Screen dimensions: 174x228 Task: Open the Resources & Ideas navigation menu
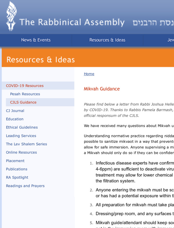tap(107, 40)
